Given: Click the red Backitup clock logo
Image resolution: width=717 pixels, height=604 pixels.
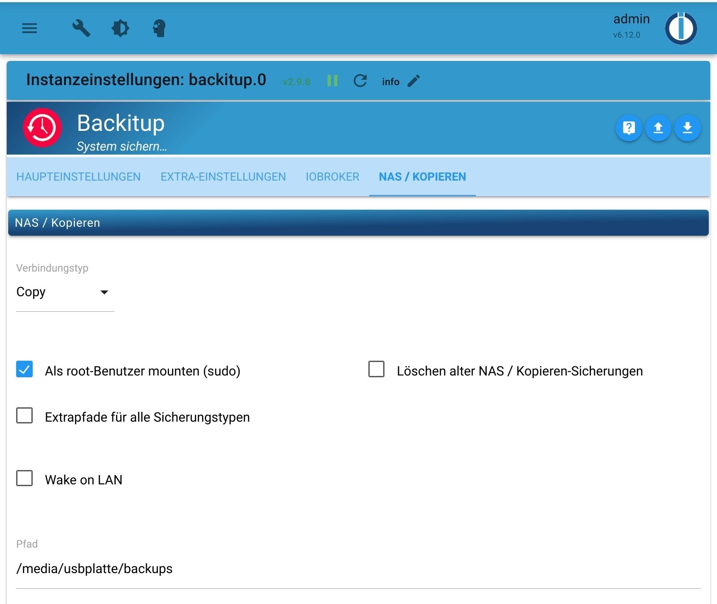Looking at the screenshot, I should tap(42, 128).
